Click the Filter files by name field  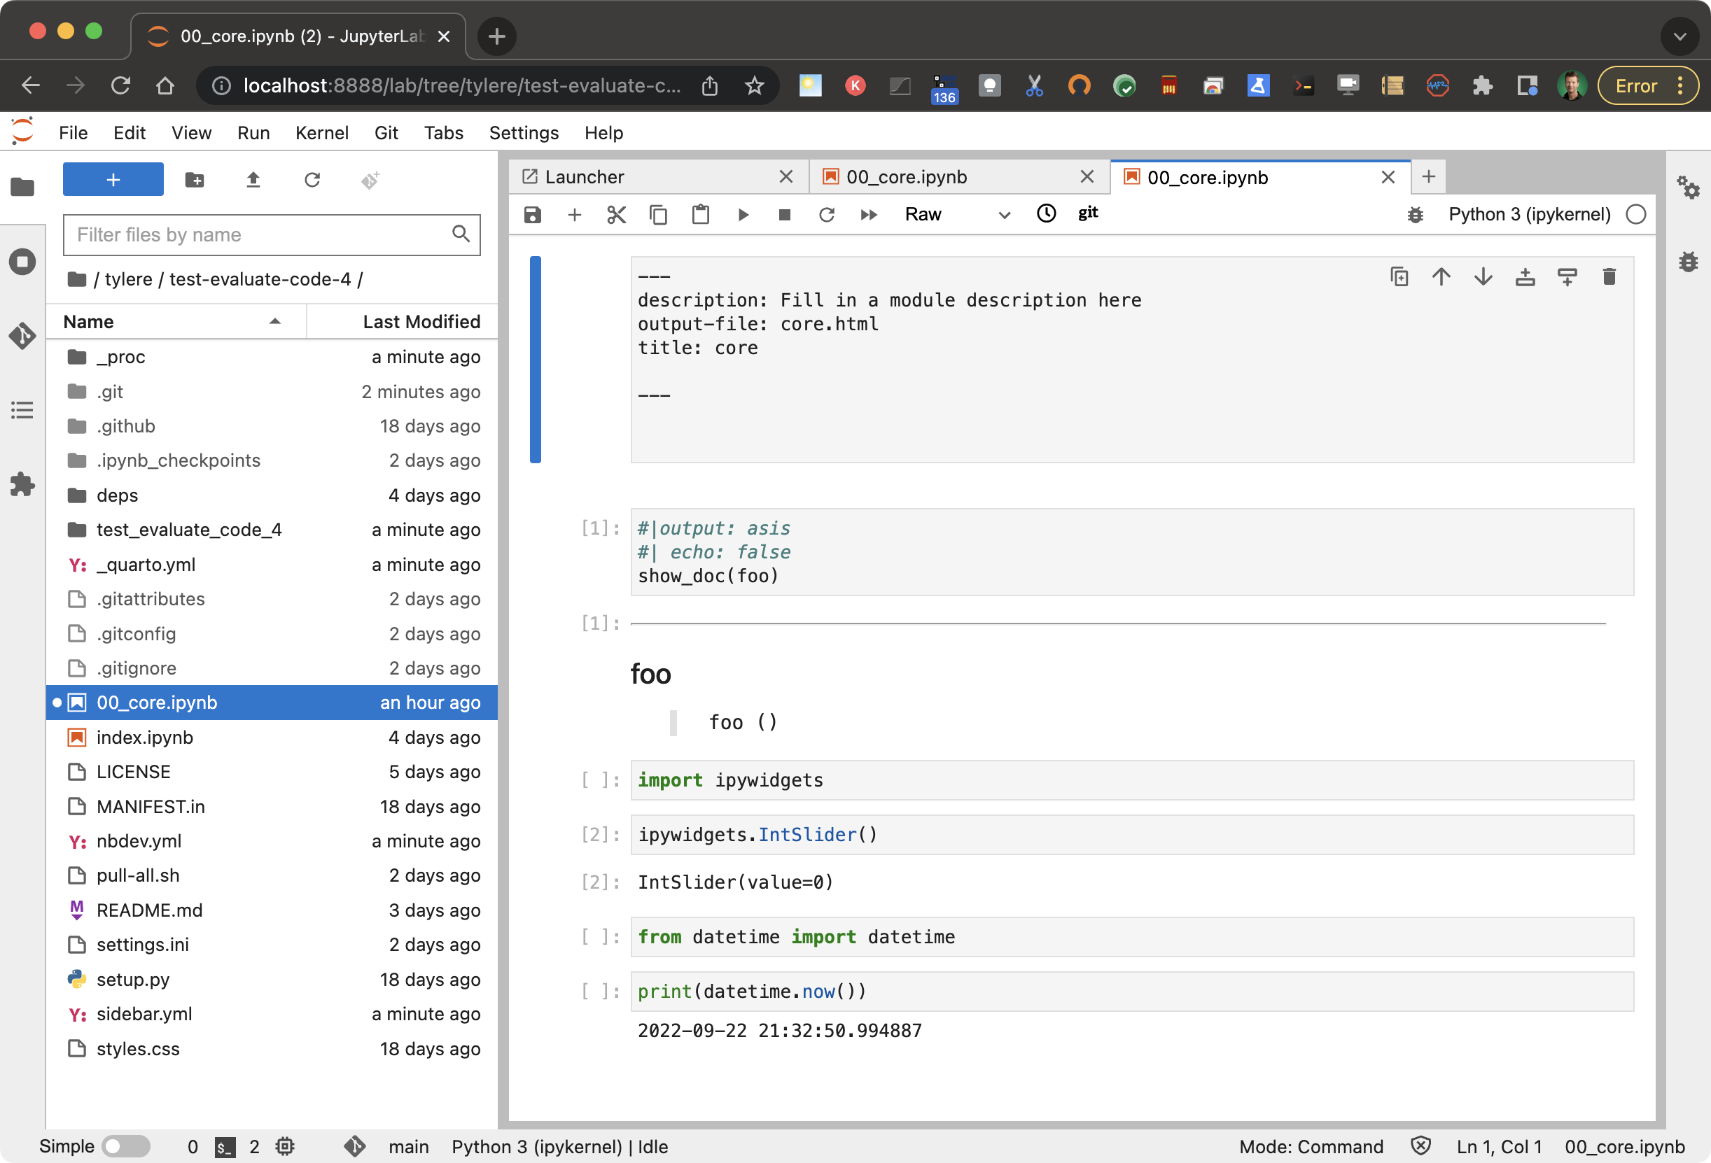click(258, 235)
